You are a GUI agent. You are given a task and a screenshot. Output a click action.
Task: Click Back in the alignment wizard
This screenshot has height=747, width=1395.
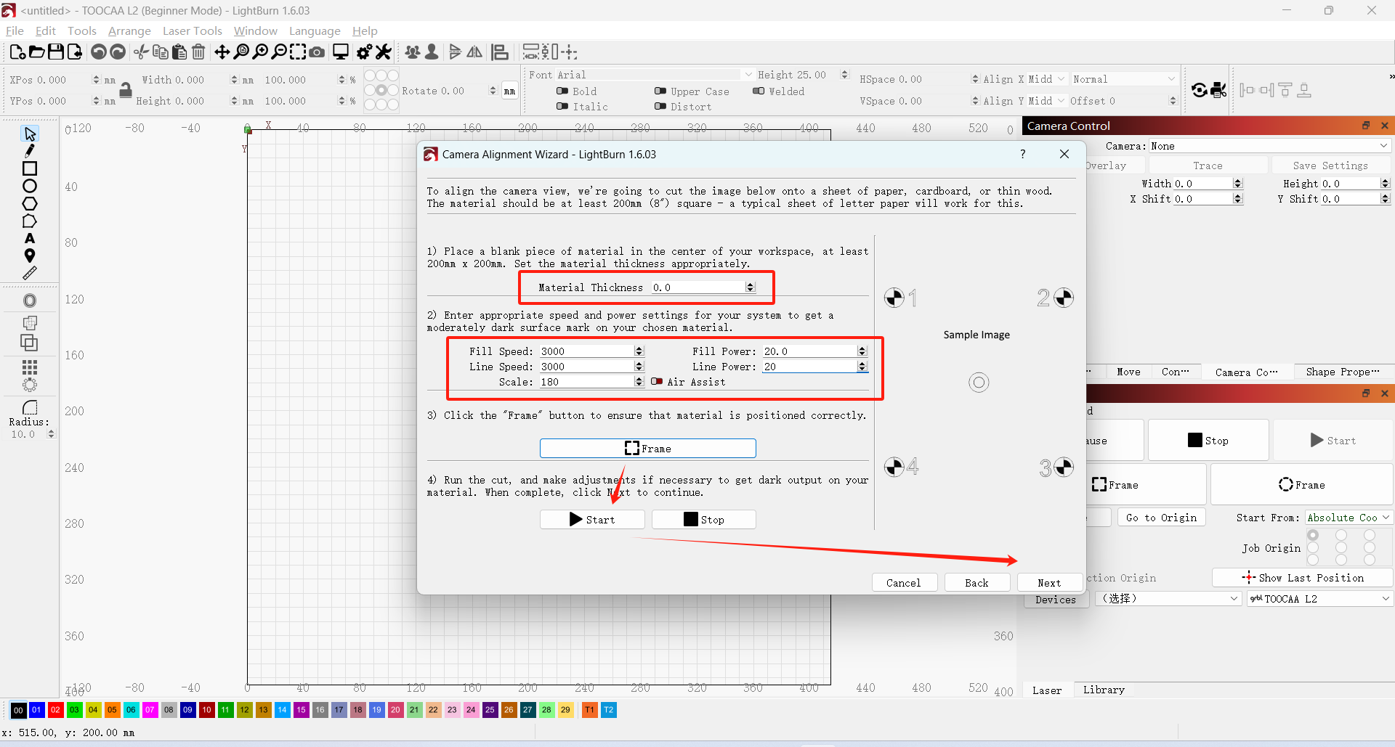click(976, 582)
